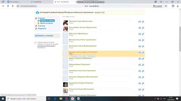The image size is (181, 101).
Task: Message Калинина Анастасия Сергеевна
Action: pos(139,71)
